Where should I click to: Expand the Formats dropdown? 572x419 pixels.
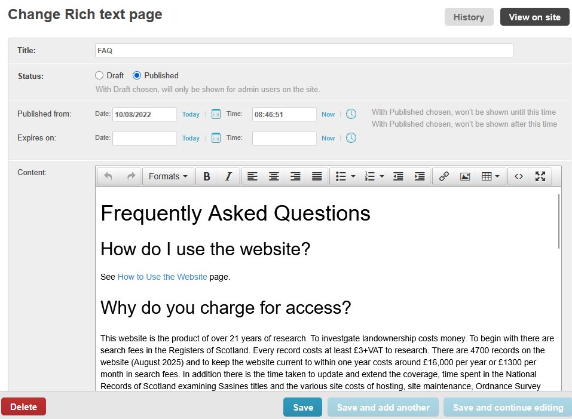[x=168, y=176]
